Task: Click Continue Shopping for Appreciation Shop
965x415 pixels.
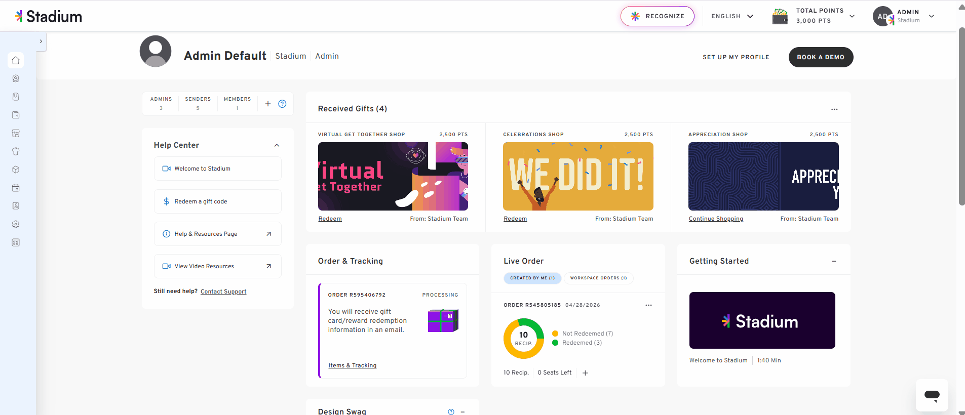Action: 716,219
